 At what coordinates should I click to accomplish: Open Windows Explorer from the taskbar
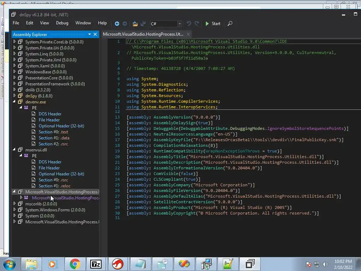tap(31, 264)
